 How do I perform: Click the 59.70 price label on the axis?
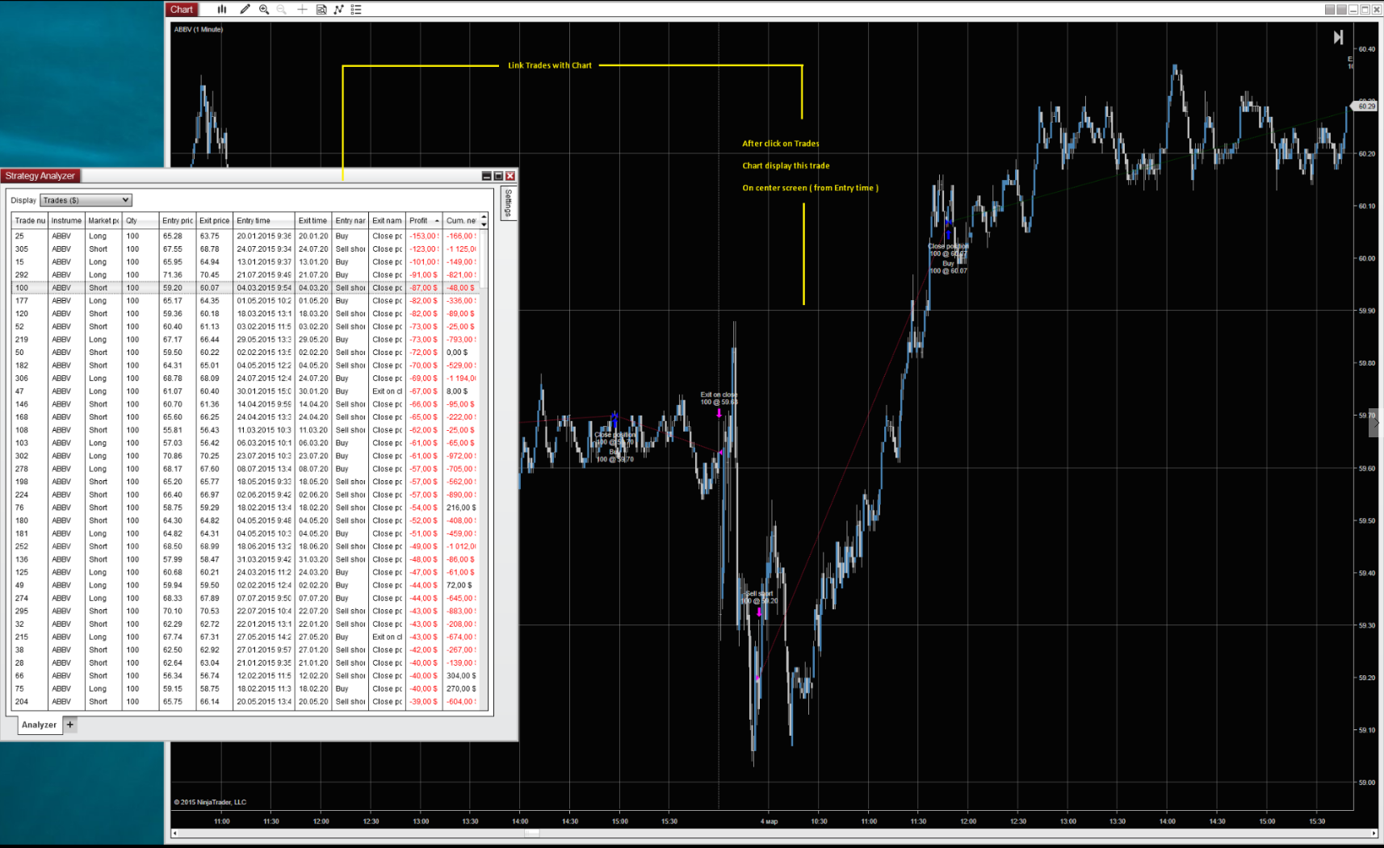point(1366,416)
